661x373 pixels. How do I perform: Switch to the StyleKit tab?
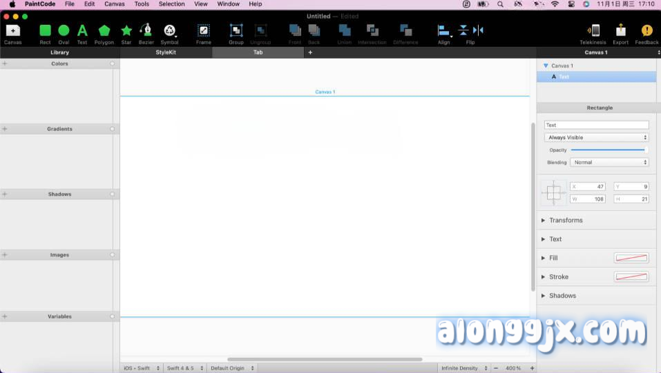click(x=166, y=52)
